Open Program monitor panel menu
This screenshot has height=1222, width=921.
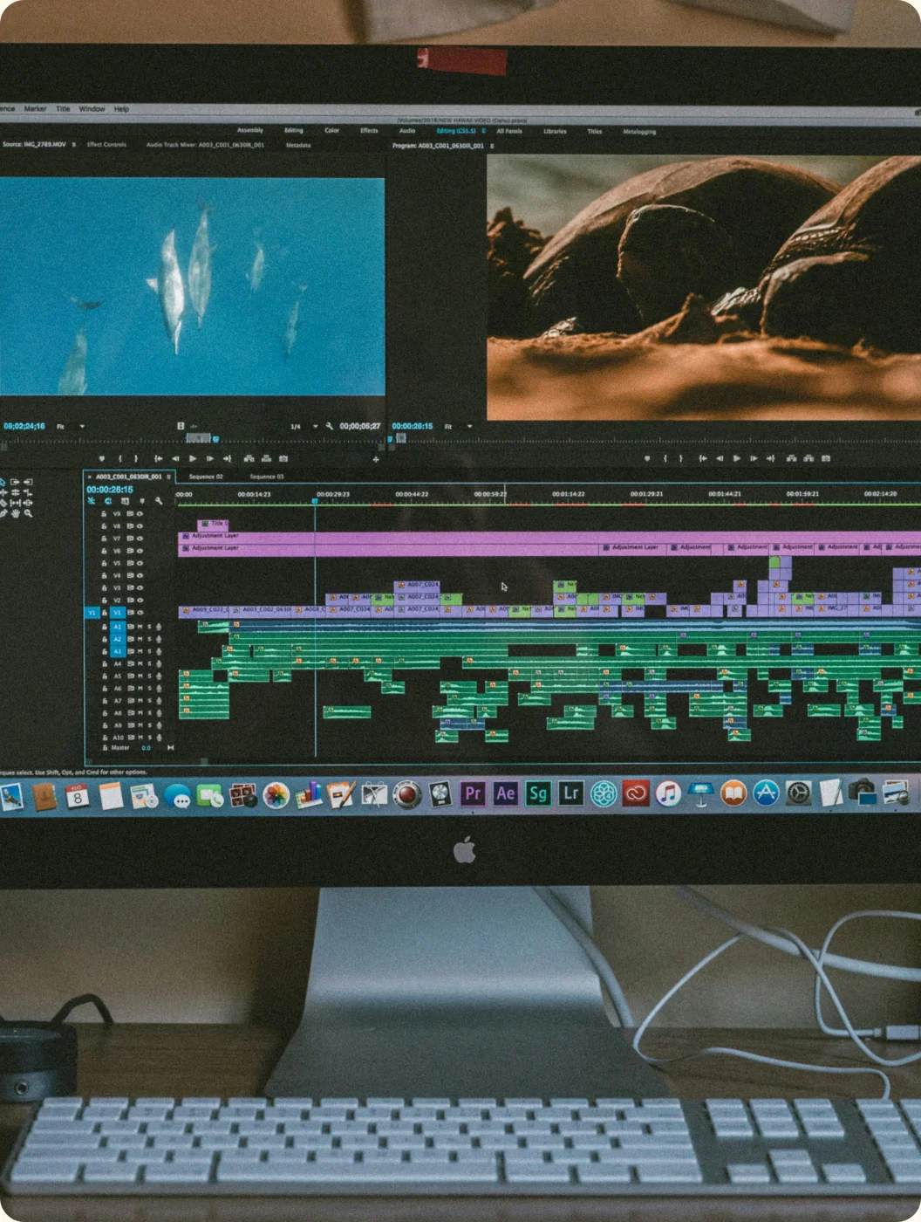pos(492,146)
